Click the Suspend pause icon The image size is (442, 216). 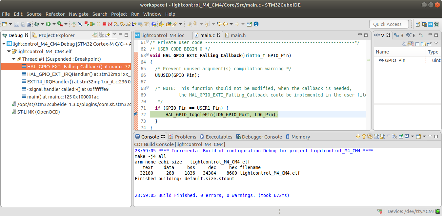click(x=98, y=24)
